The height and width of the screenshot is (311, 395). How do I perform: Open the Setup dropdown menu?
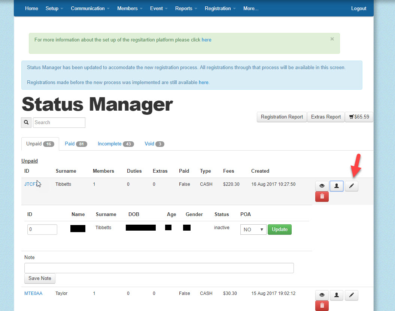[x=54, y=8]
